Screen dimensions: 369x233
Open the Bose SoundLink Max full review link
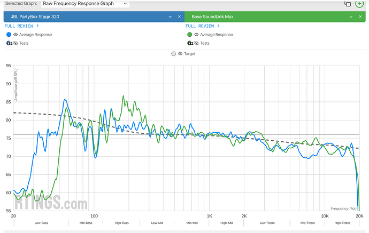coord(202,26)
